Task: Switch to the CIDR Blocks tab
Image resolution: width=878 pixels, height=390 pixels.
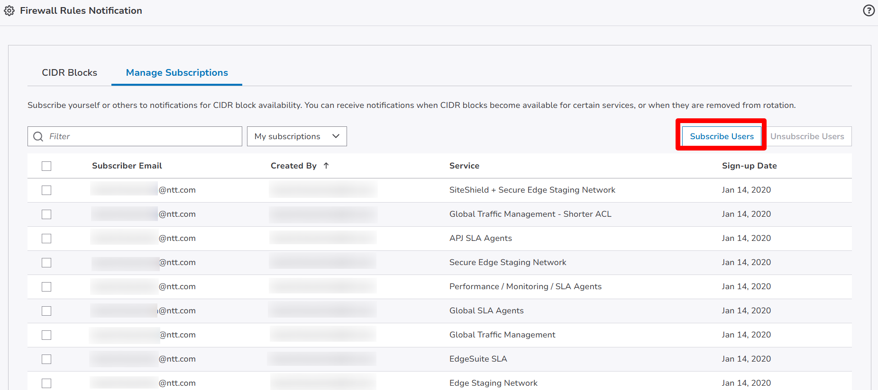Action: pyautogui.click(x=69, y=72)
